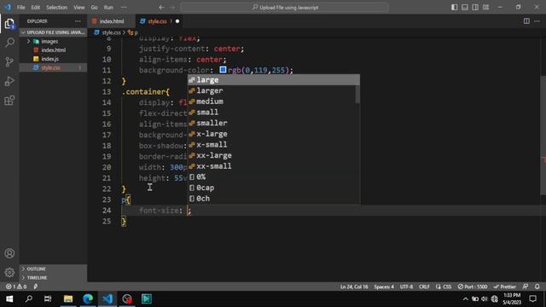Click the command center search box
This screenshot has height=307, width=546.
tap(284, 8)
